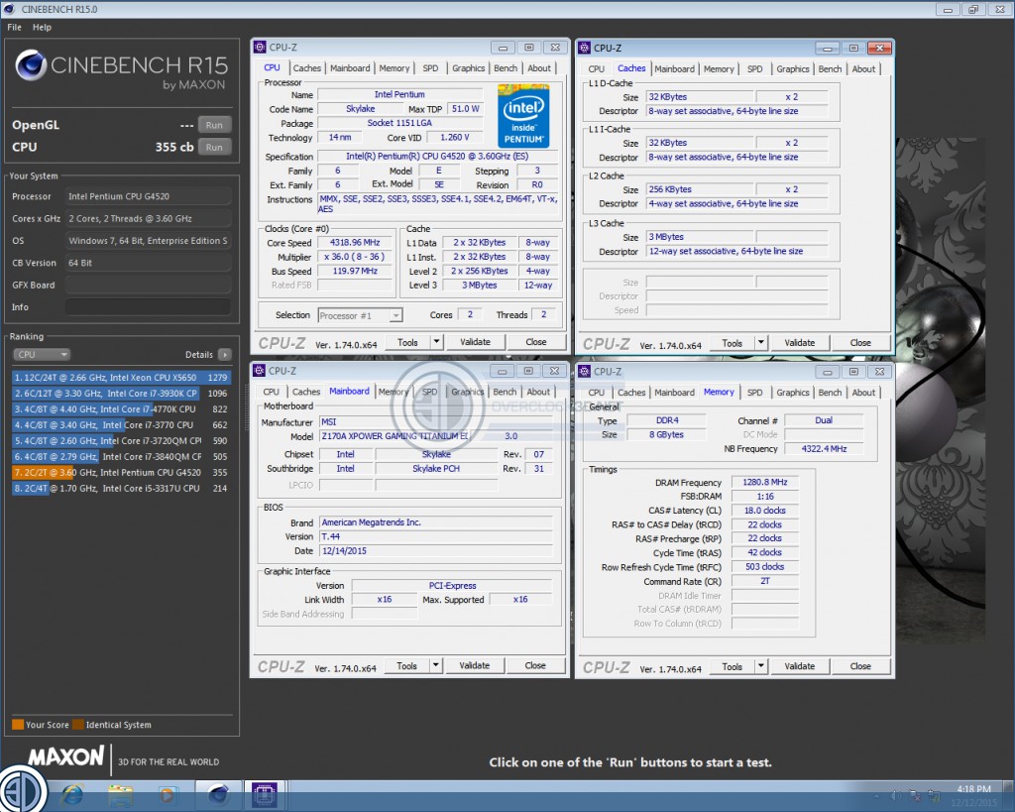Screen dimensions: 1015x812
Task: Open the Tools dropdown arrow in the Caches tab window
Action: coord(760,342)
